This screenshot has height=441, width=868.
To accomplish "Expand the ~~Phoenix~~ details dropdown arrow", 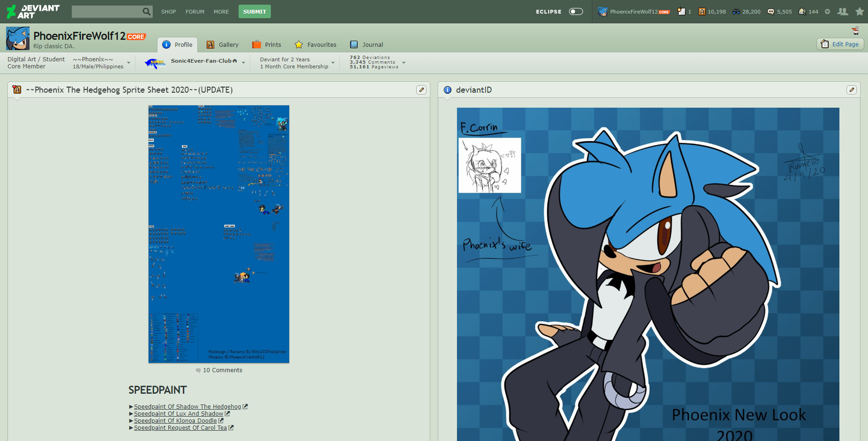I will (128, 63).
